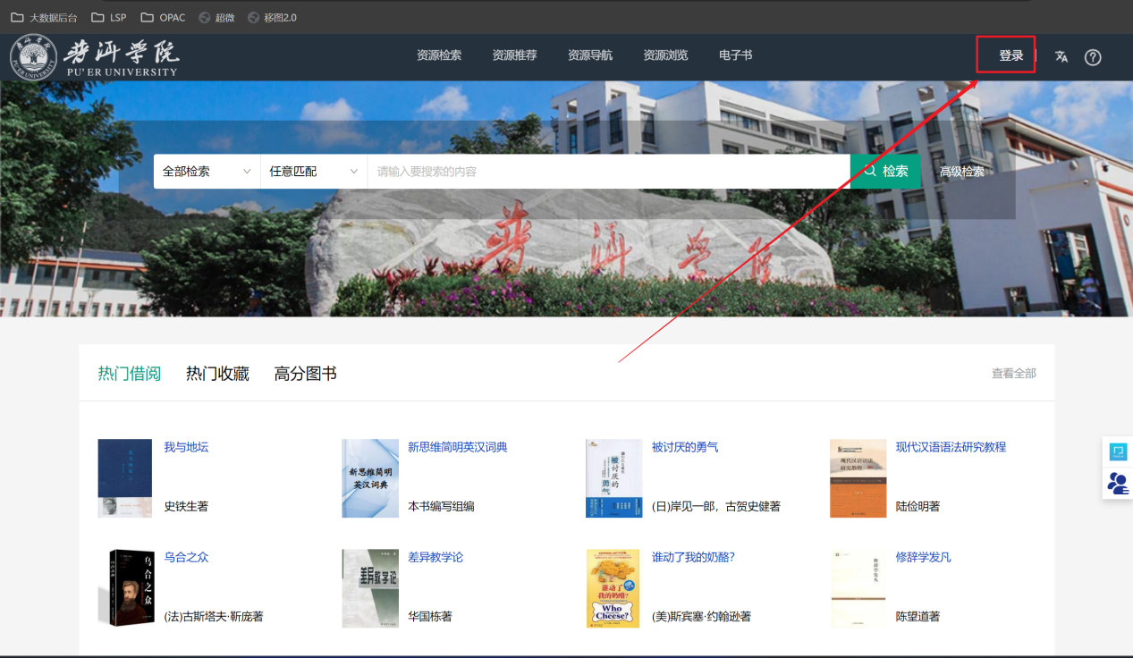
Task: Focus the search content input field
Action: click(609, 172)
